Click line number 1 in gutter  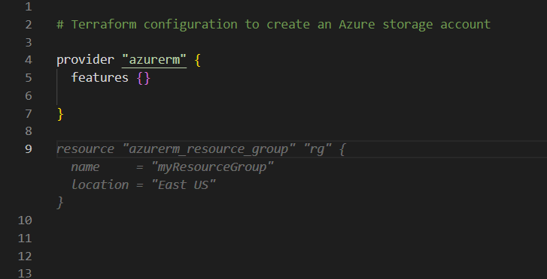pos(29,7)
